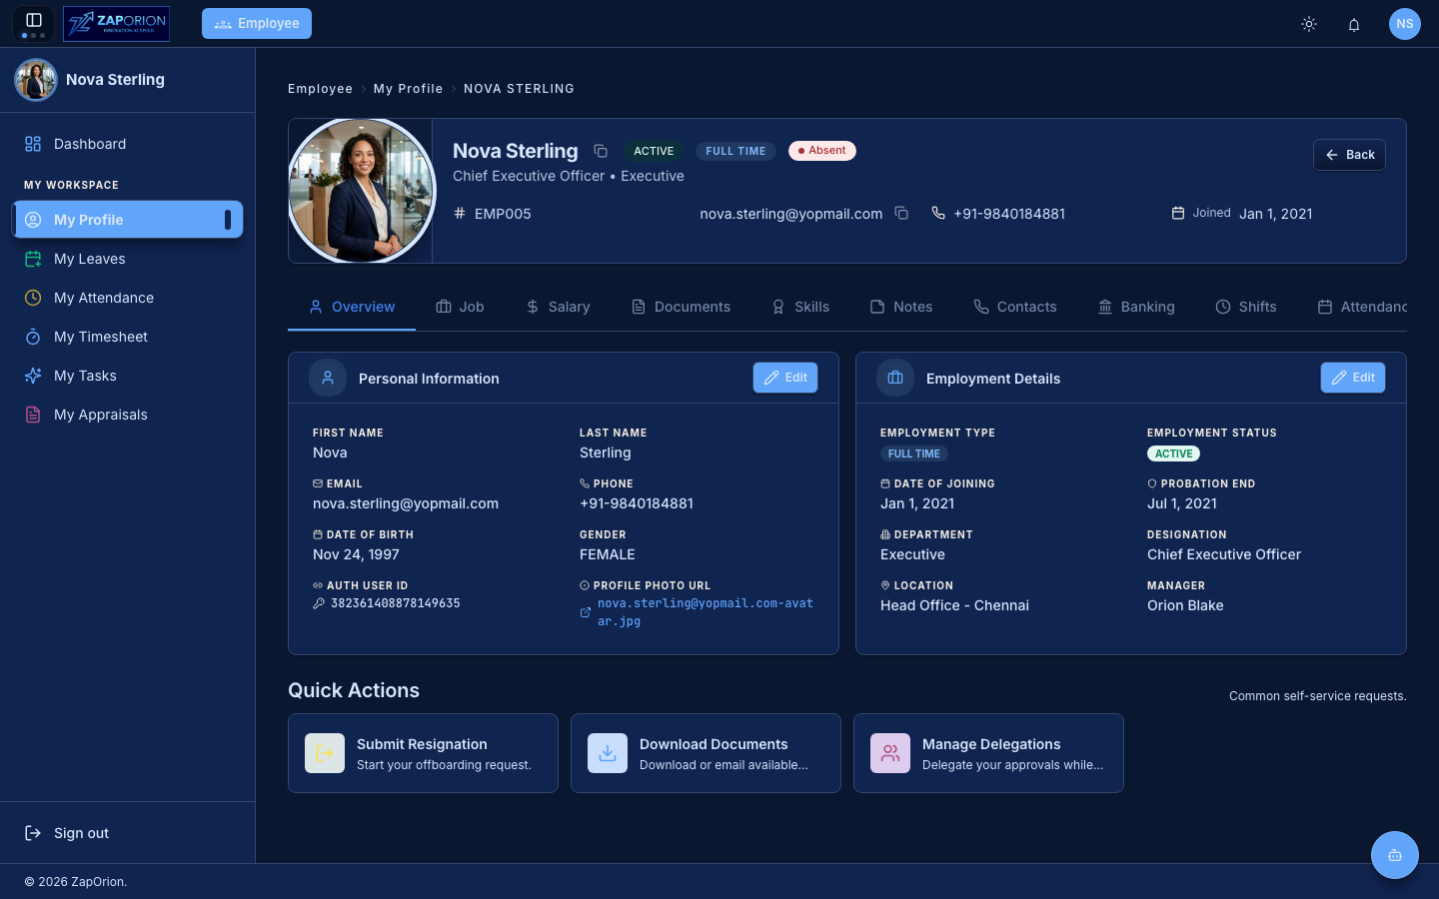Click the Employee breadcrumb
Image resolution: width=1439 pixels, height=899 pixels.
[x=320, y=89]
